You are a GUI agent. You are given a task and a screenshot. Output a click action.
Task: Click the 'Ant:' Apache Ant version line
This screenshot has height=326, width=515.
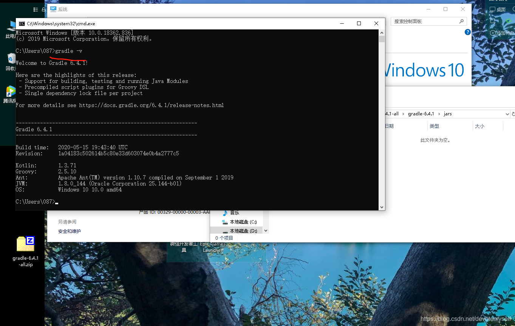tap(124, 178)
